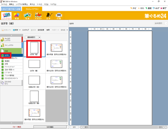Click the 設定変更 button
This screenshot has height=129, width=168.
(41, 30)
